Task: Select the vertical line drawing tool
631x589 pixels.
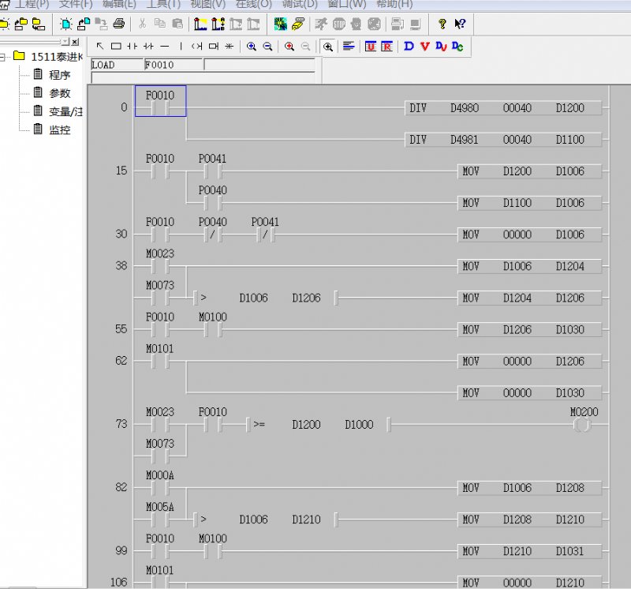Action: click(x=181, y=47)
